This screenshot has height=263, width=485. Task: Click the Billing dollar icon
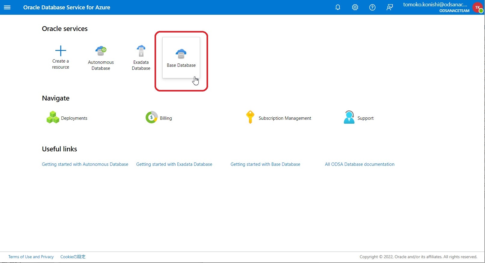[152, 117]
